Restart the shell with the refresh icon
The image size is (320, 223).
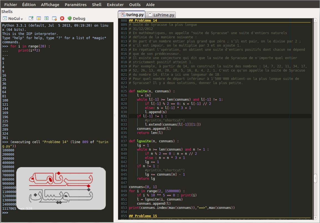[47, 18]
